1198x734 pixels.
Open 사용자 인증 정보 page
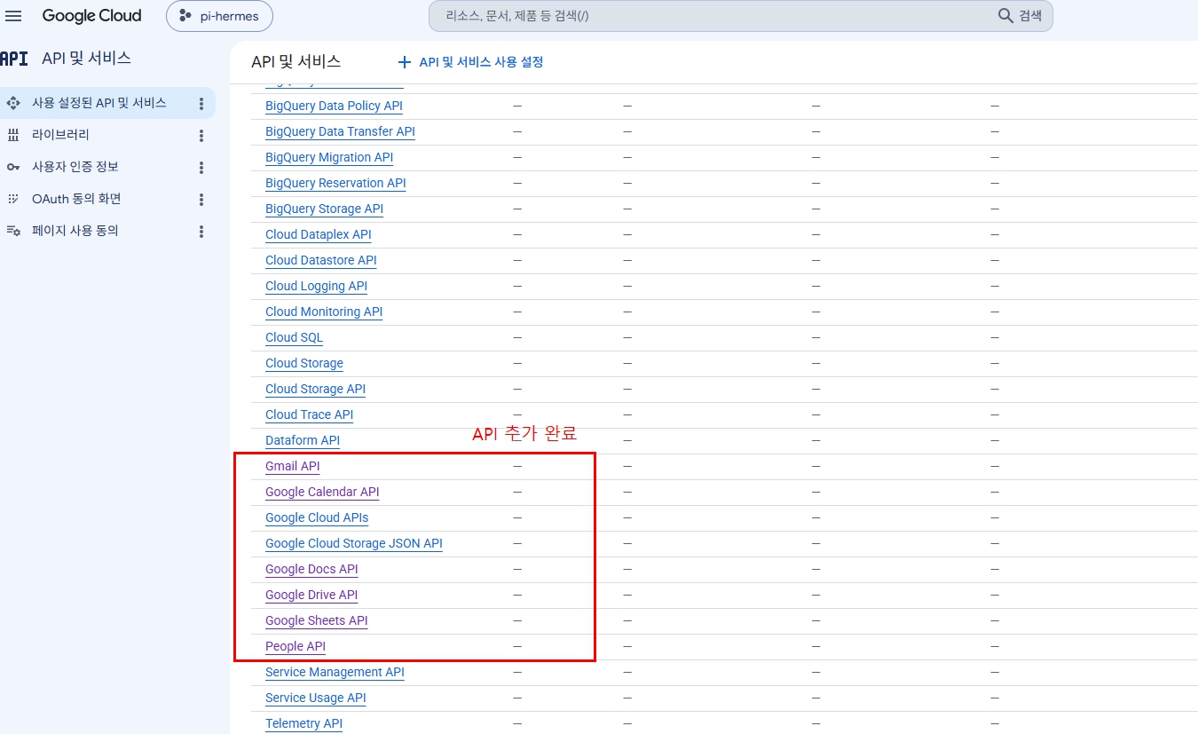pos(75,167)
